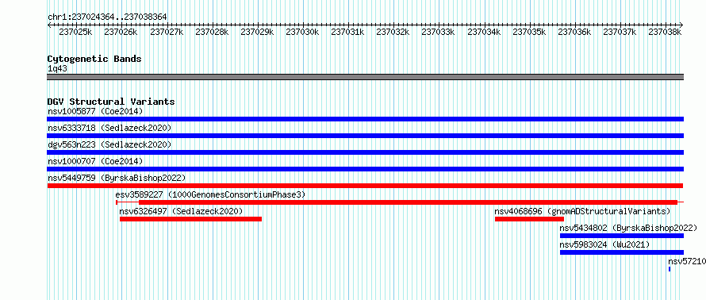Click the 237033k ruler tick label
This screenshot has width=706, height=300.
click(x=439, y=33)
